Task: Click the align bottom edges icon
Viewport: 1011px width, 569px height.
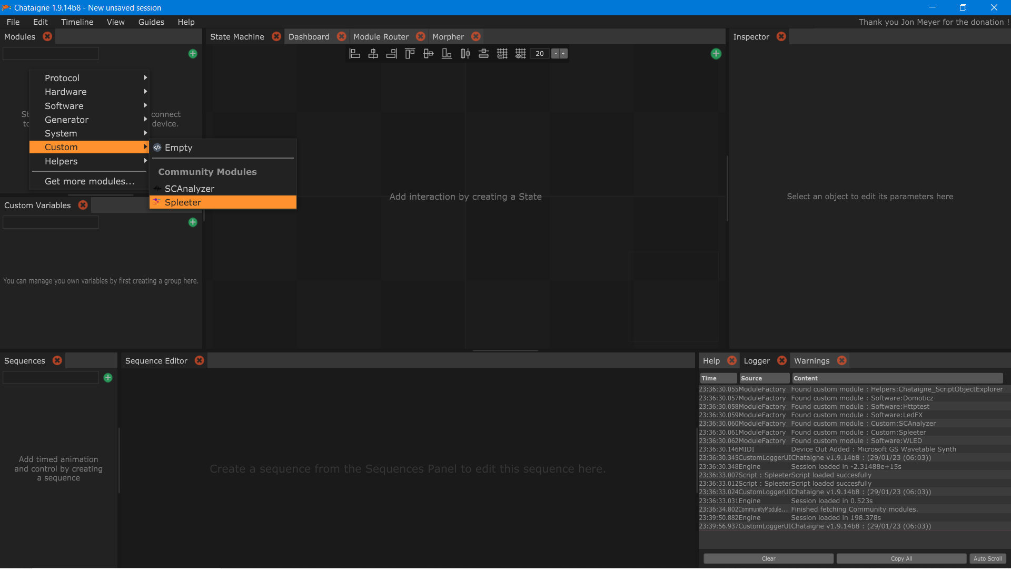Action: click(447, 54)
